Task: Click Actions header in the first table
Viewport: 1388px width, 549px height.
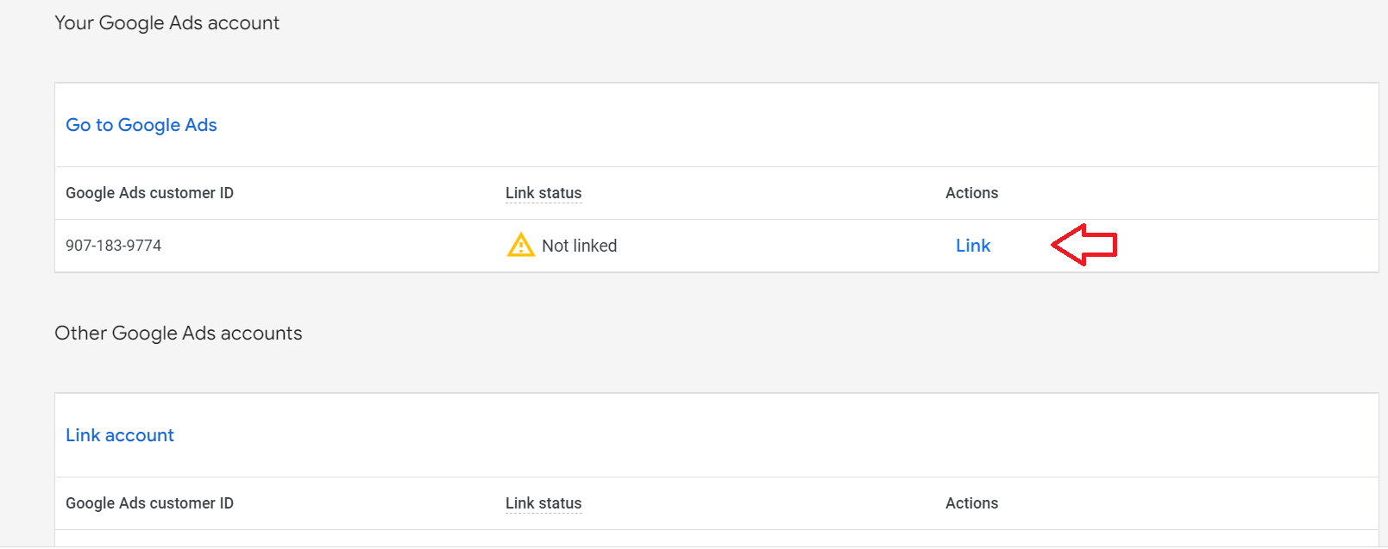Action: pos(971,193)
